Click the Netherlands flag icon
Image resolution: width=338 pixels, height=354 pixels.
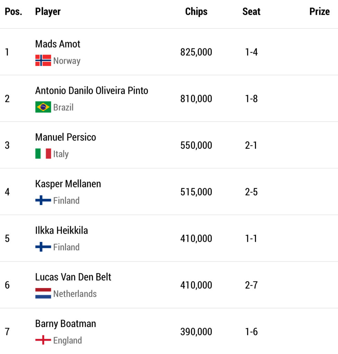[x=43, y=294]
